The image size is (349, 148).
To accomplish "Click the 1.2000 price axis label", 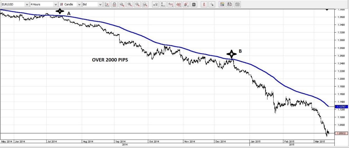I will 341,79.
